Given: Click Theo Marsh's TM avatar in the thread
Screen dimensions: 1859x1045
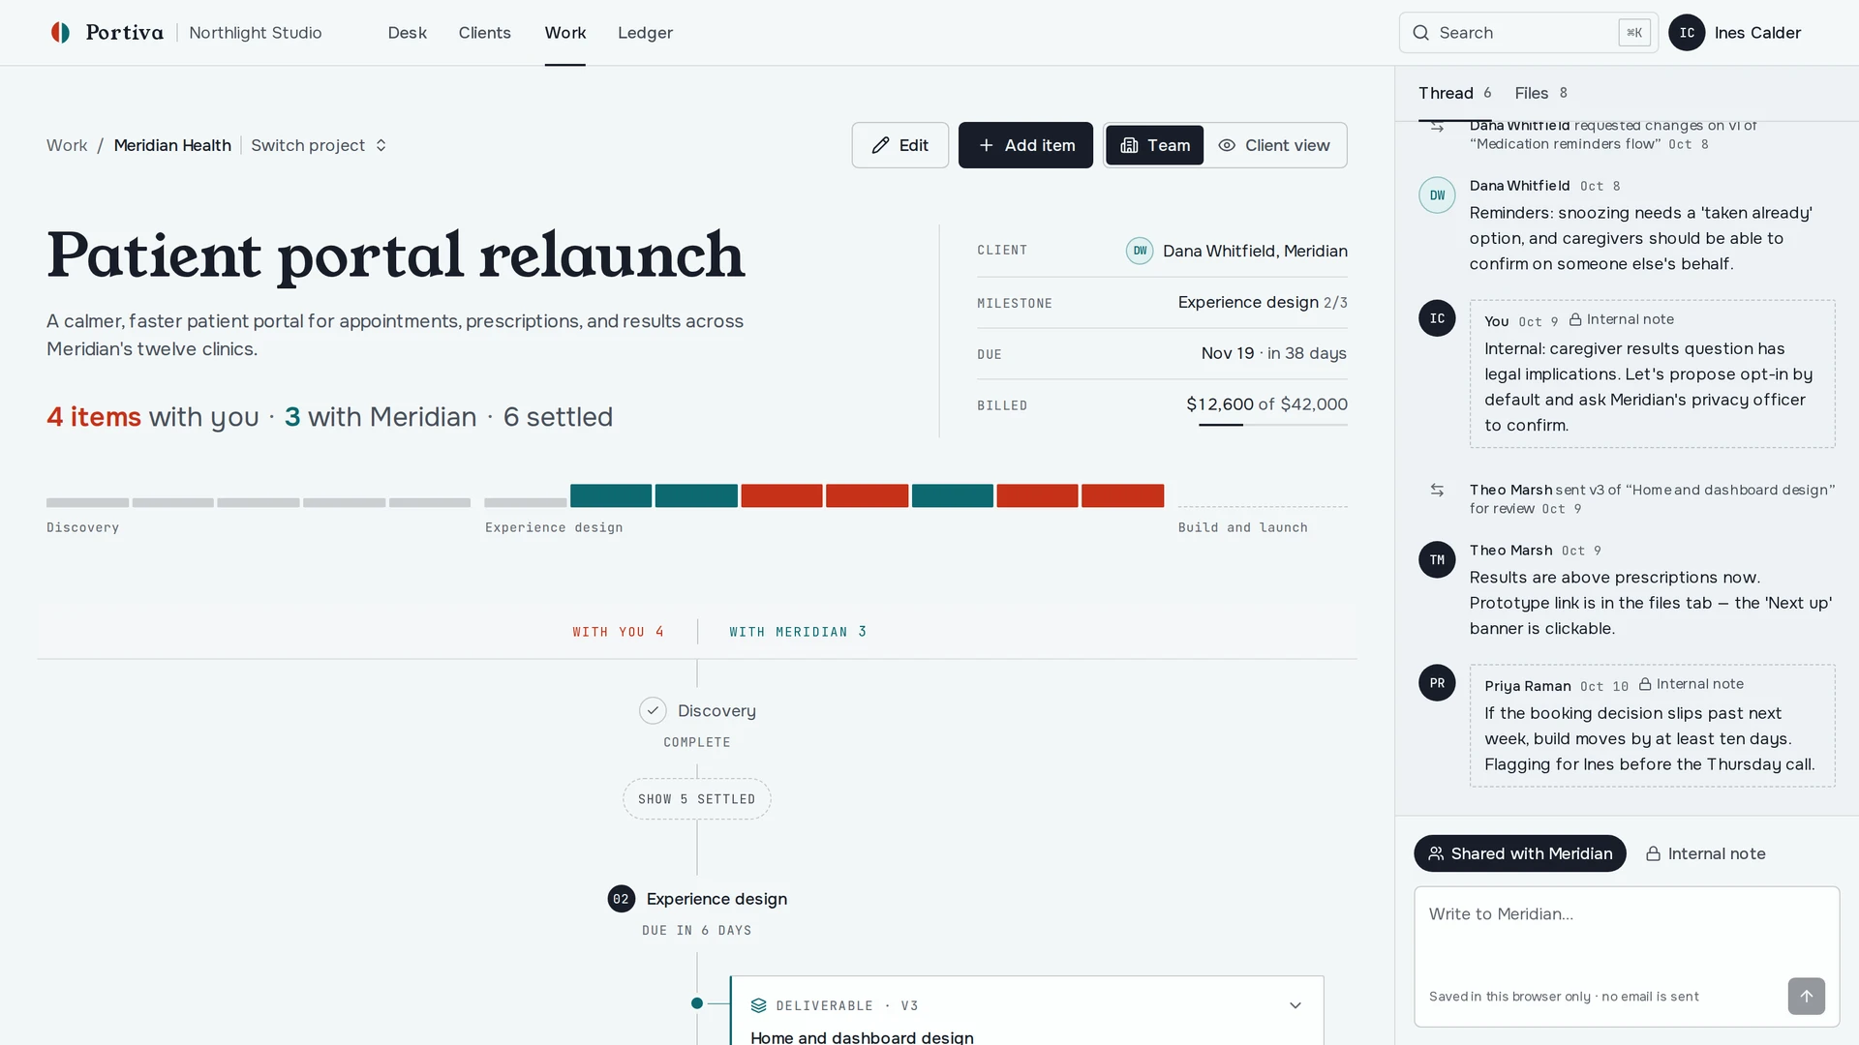Looking at the screenshot, I should [1437, 559].
